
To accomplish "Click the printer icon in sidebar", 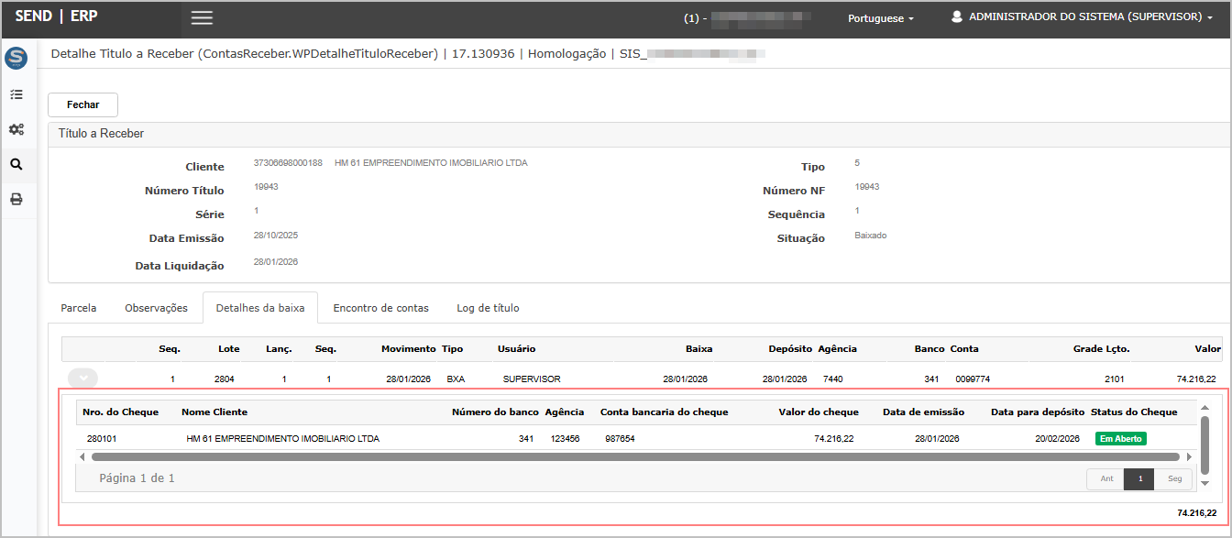I will [16, 199].
